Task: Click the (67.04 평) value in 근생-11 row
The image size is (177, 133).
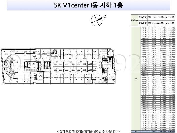Action: [172, 51]
